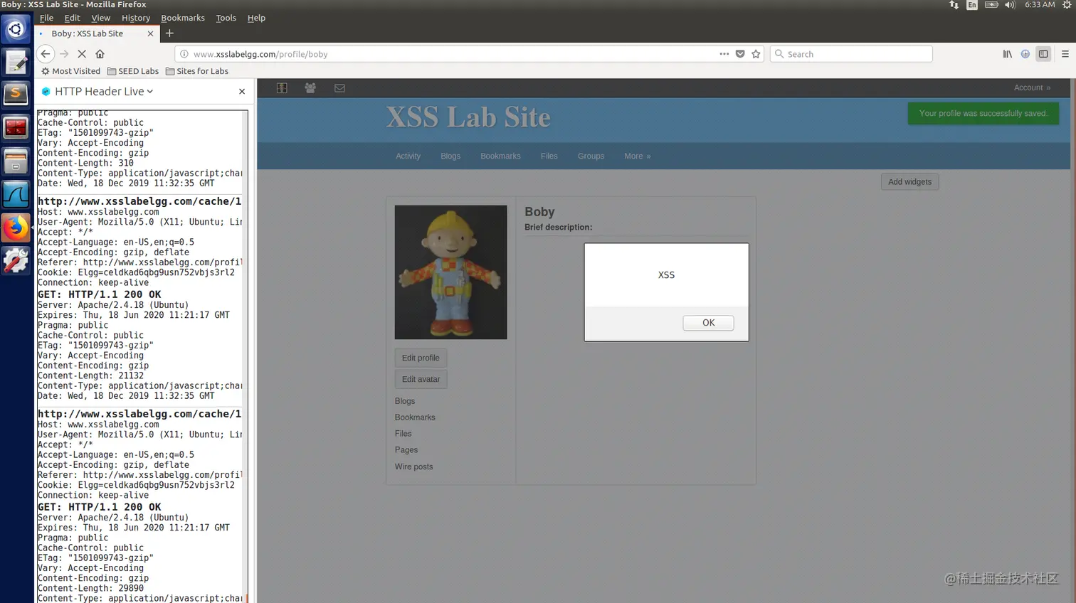Expand the More menu in site navigation
1076x603 pixels.
[x=637, y=156]
